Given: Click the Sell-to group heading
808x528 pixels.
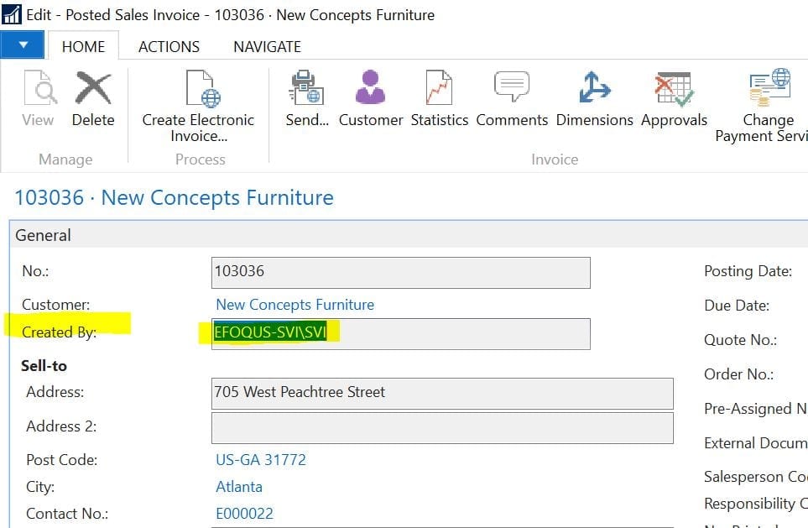Looking at the screenshot, I should 44,366.
